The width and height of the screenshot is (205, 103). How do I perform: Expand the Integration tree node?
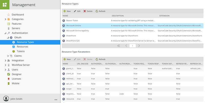5,61
